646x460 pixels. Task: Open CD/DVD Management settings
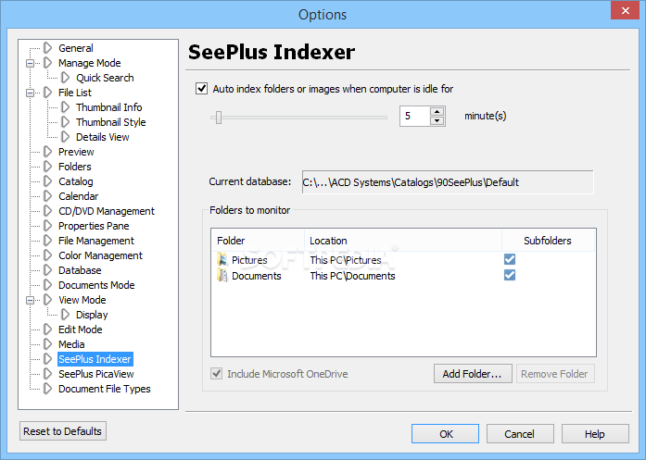click(x=107, y=211)
